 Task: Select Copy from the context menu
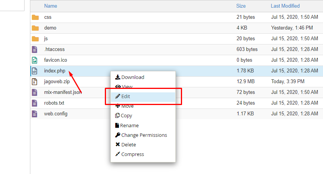coord(124,116)
